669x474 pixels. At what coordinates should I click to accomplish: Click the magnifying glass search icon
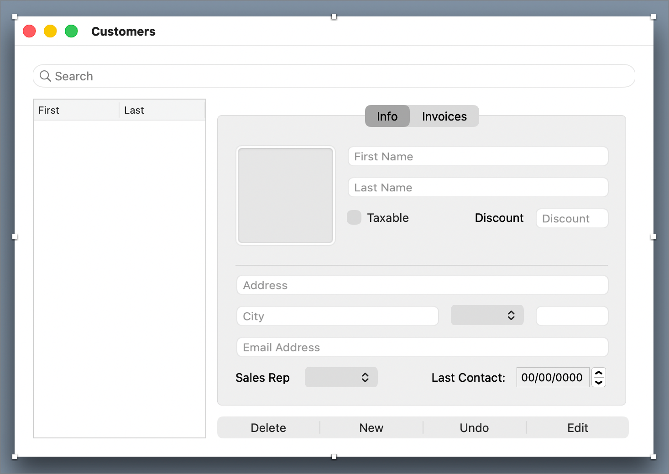[45, 76]
